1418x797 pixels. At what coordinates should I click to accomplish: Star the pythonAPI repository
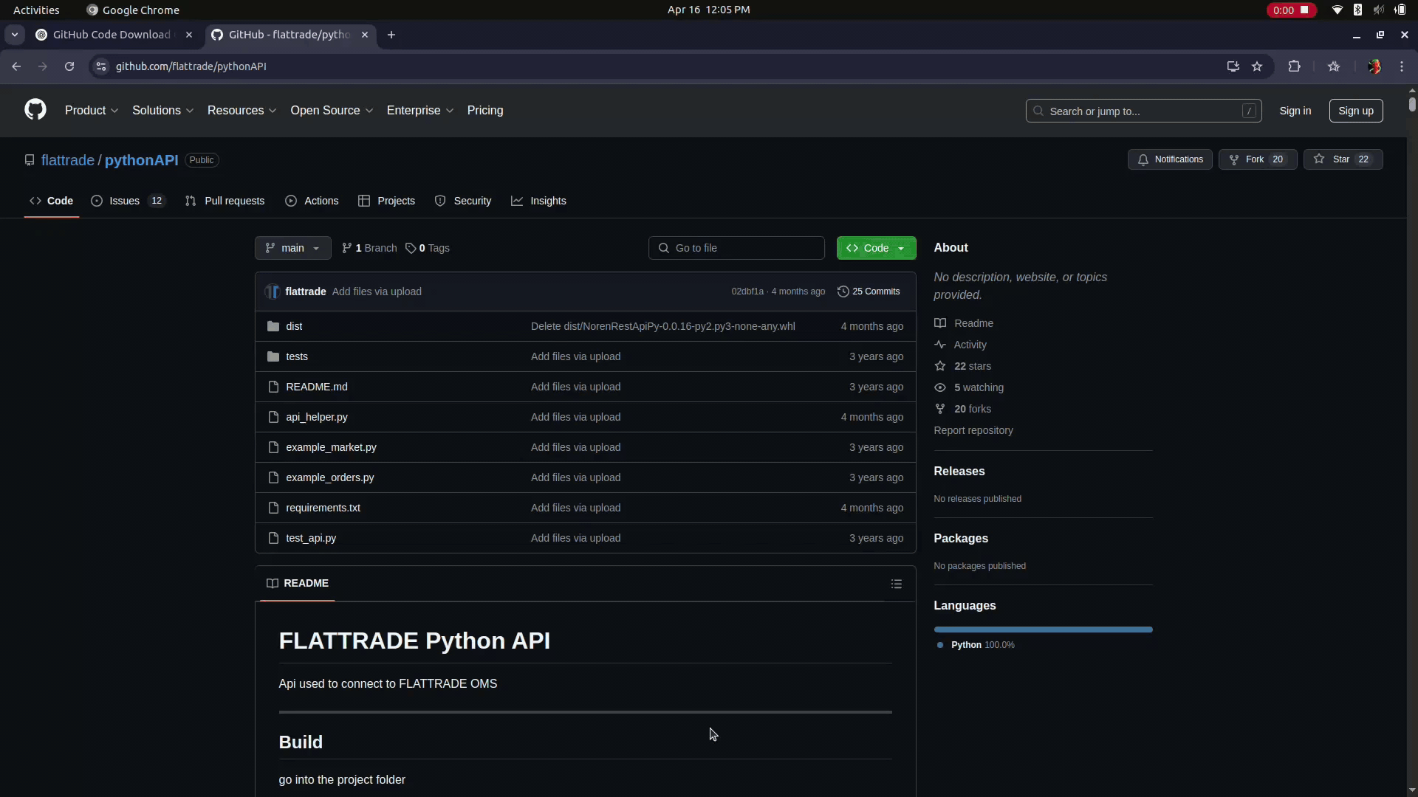[1343, 159]
